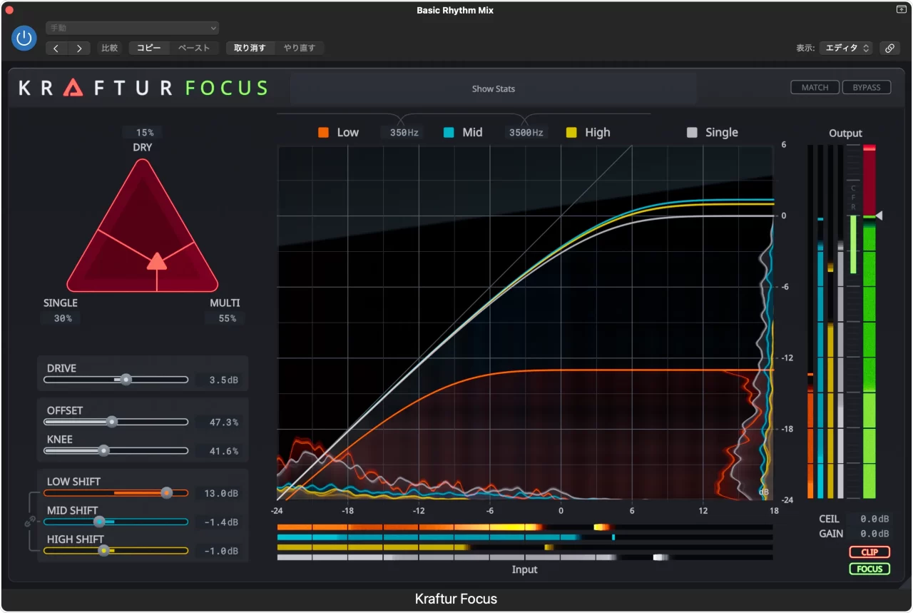
Task: Click the DRIVE slider knob
Action: tap(126, 380)
